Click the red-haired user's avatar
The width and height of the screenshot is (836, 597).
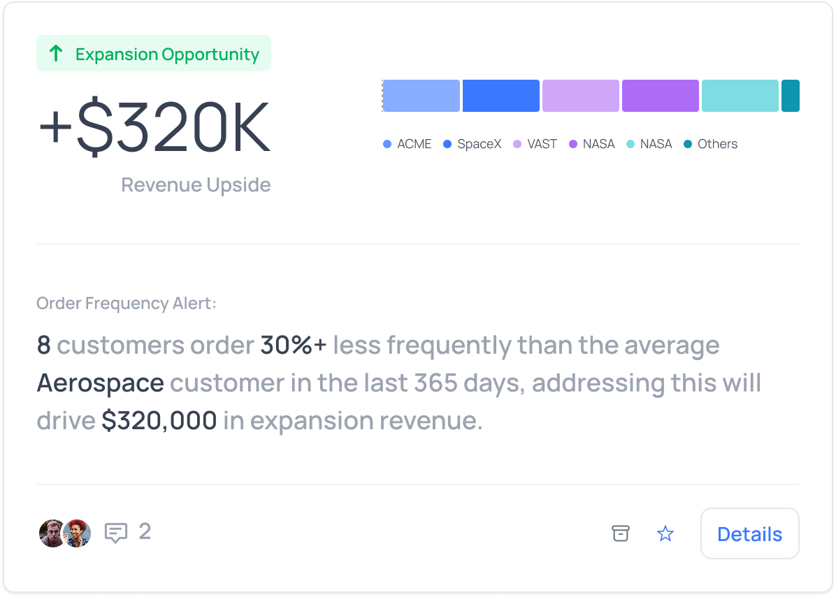[78, 533]
